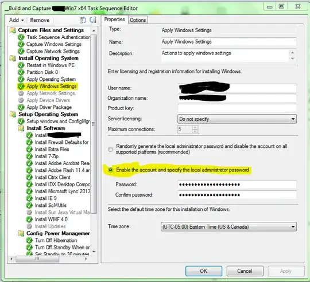Image resolution: width=310 pixels, height=282 pixels.
Task: Click the User name field
Action: 237,88
